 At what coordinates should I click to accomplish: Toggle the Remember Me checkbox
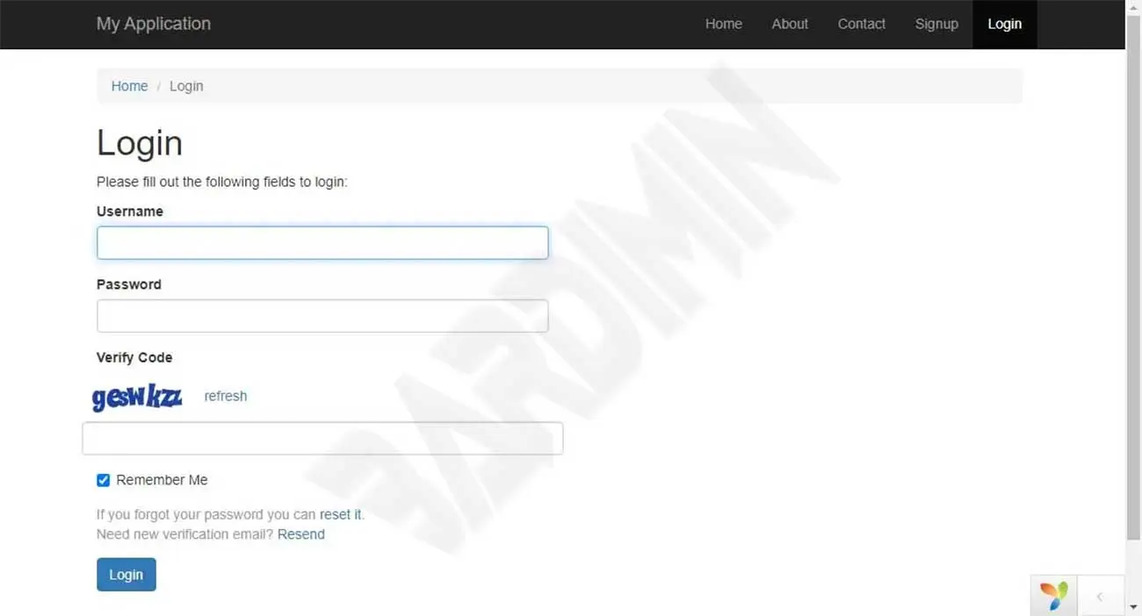pos(104,480)
